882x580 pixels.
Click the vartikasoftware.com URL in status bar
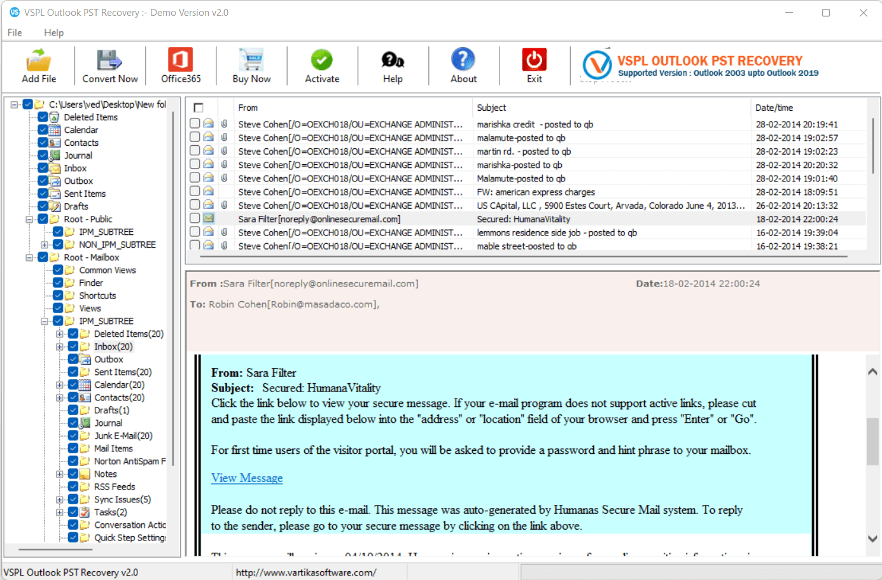coord(305,572)
